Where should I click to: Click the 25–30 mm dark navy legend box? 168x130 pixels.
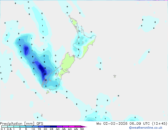(x=54, y=127)
